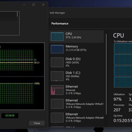132x132 pixels.
Task: Click the 31,1/31,9 GB (97%) memory text
Action: (x=76, y=50)
